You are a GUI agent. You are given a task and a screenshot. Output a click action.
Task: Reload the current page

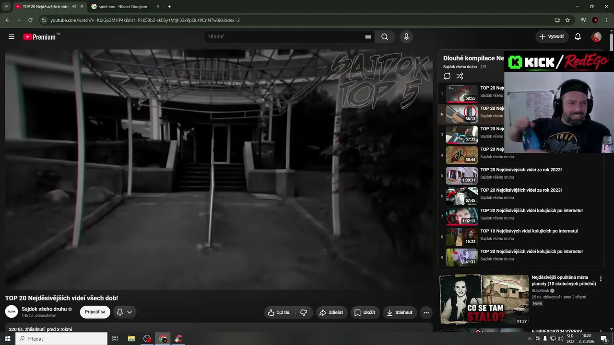tap(30, 20)
